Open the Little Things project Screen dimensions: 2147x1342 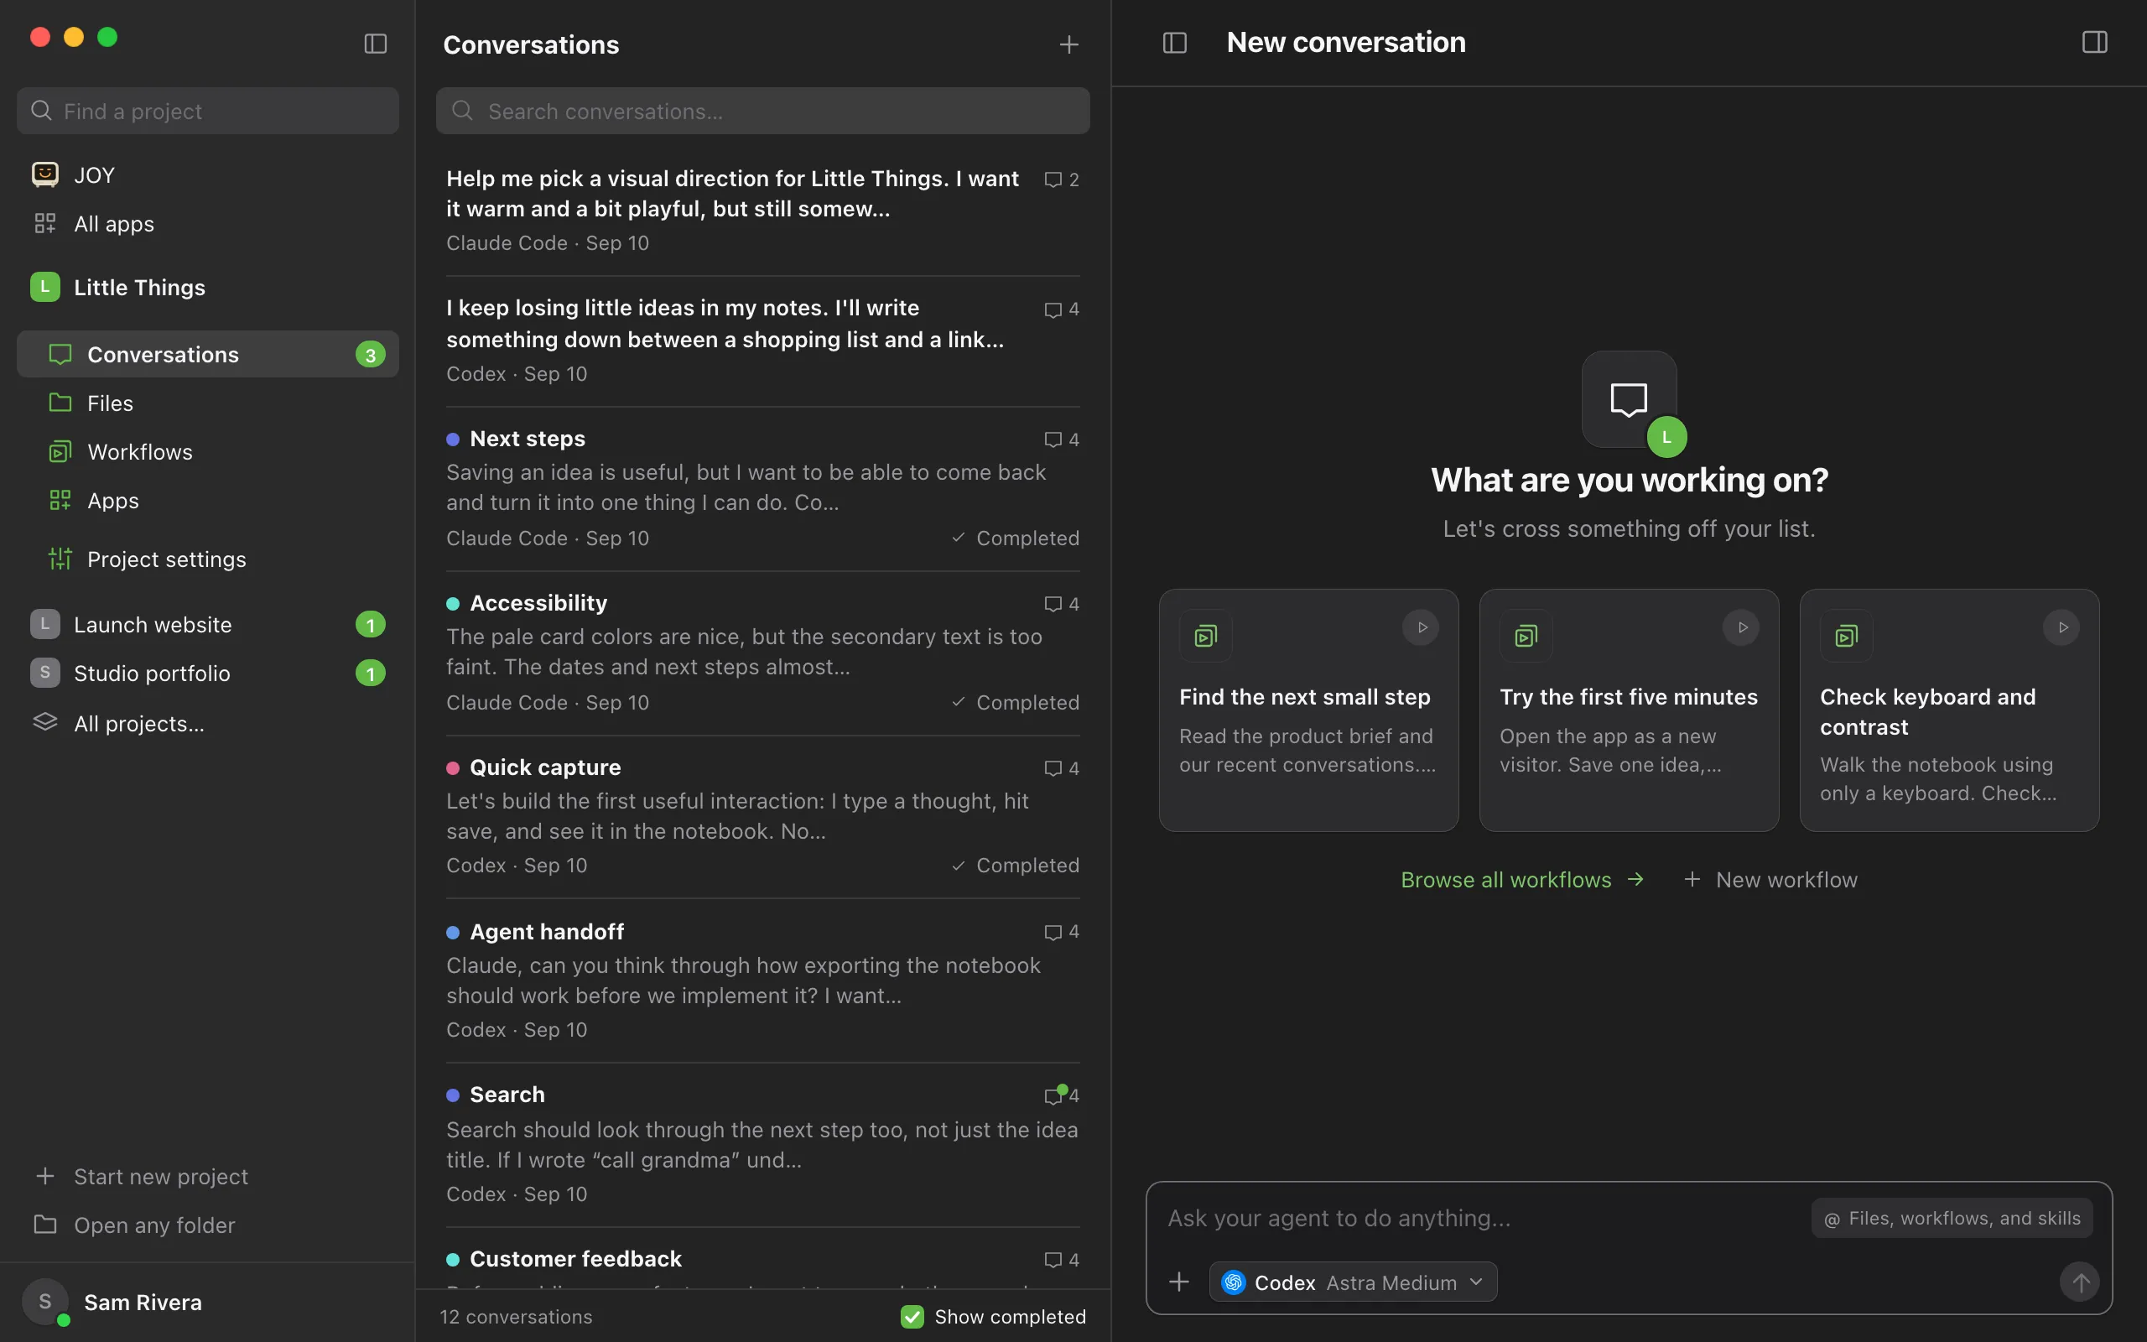point(208,288)
